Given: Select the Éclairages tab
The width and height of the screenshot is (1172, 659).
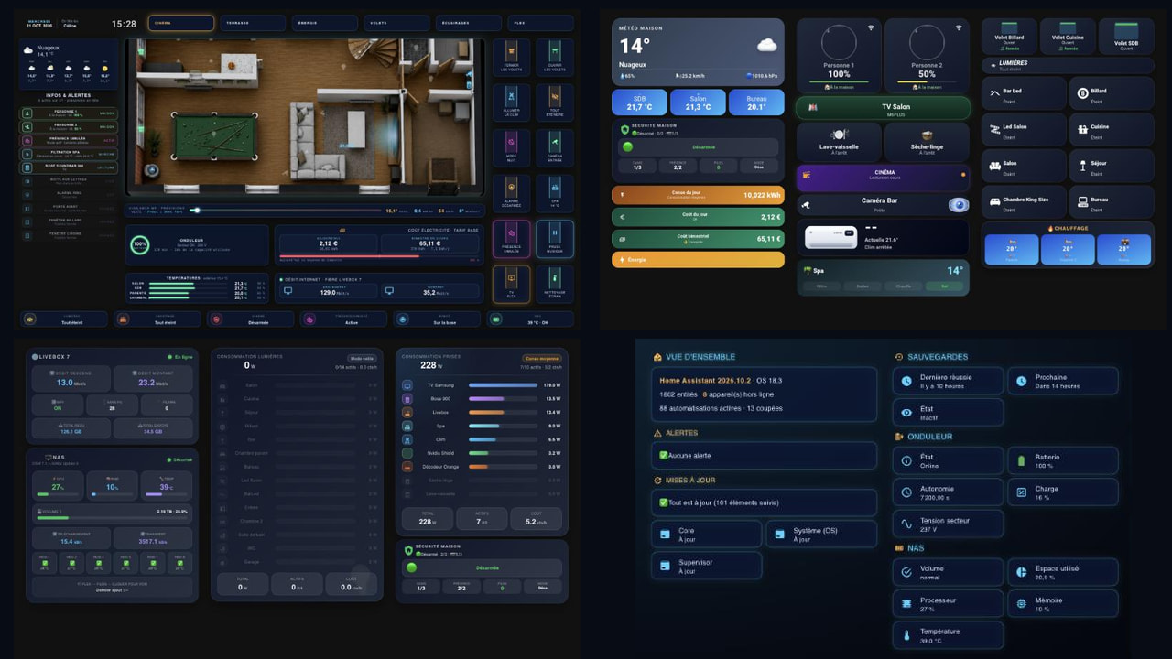Looking at the screenshot, I should 467,23.
